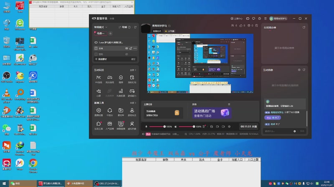Viewport: 334px width, 187px height.
Task: Open the 活动挑战广场 activity banner
Action: [212, 113]
